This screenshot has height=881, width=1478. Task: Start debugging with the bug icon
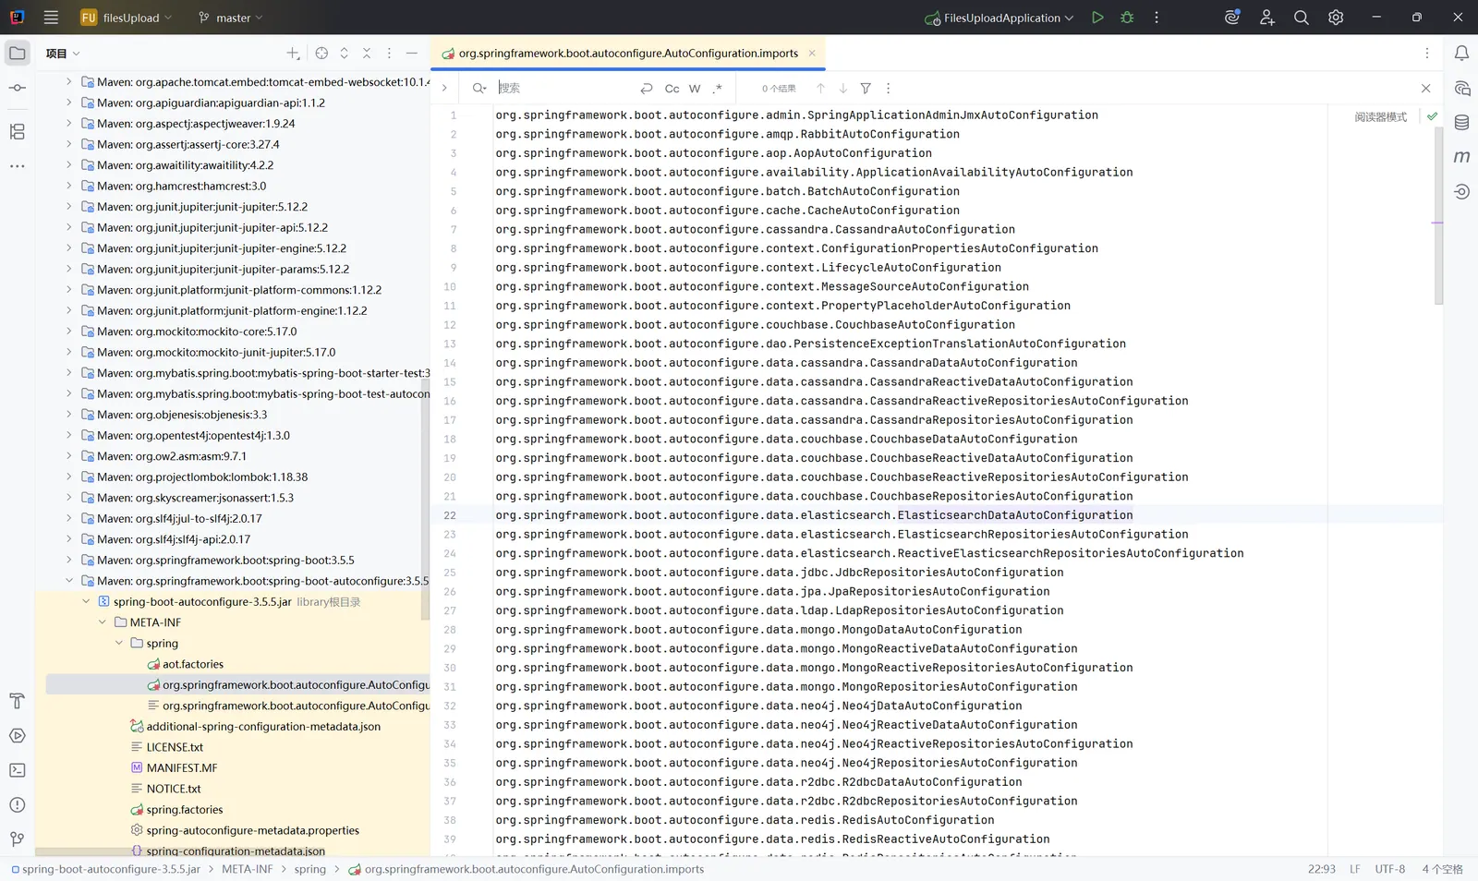[x=1127, y=18]
